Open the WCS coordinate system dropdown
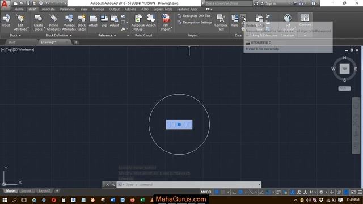Image resolution: width=363 pixels, height=204 pixels. tap(344, 88)
